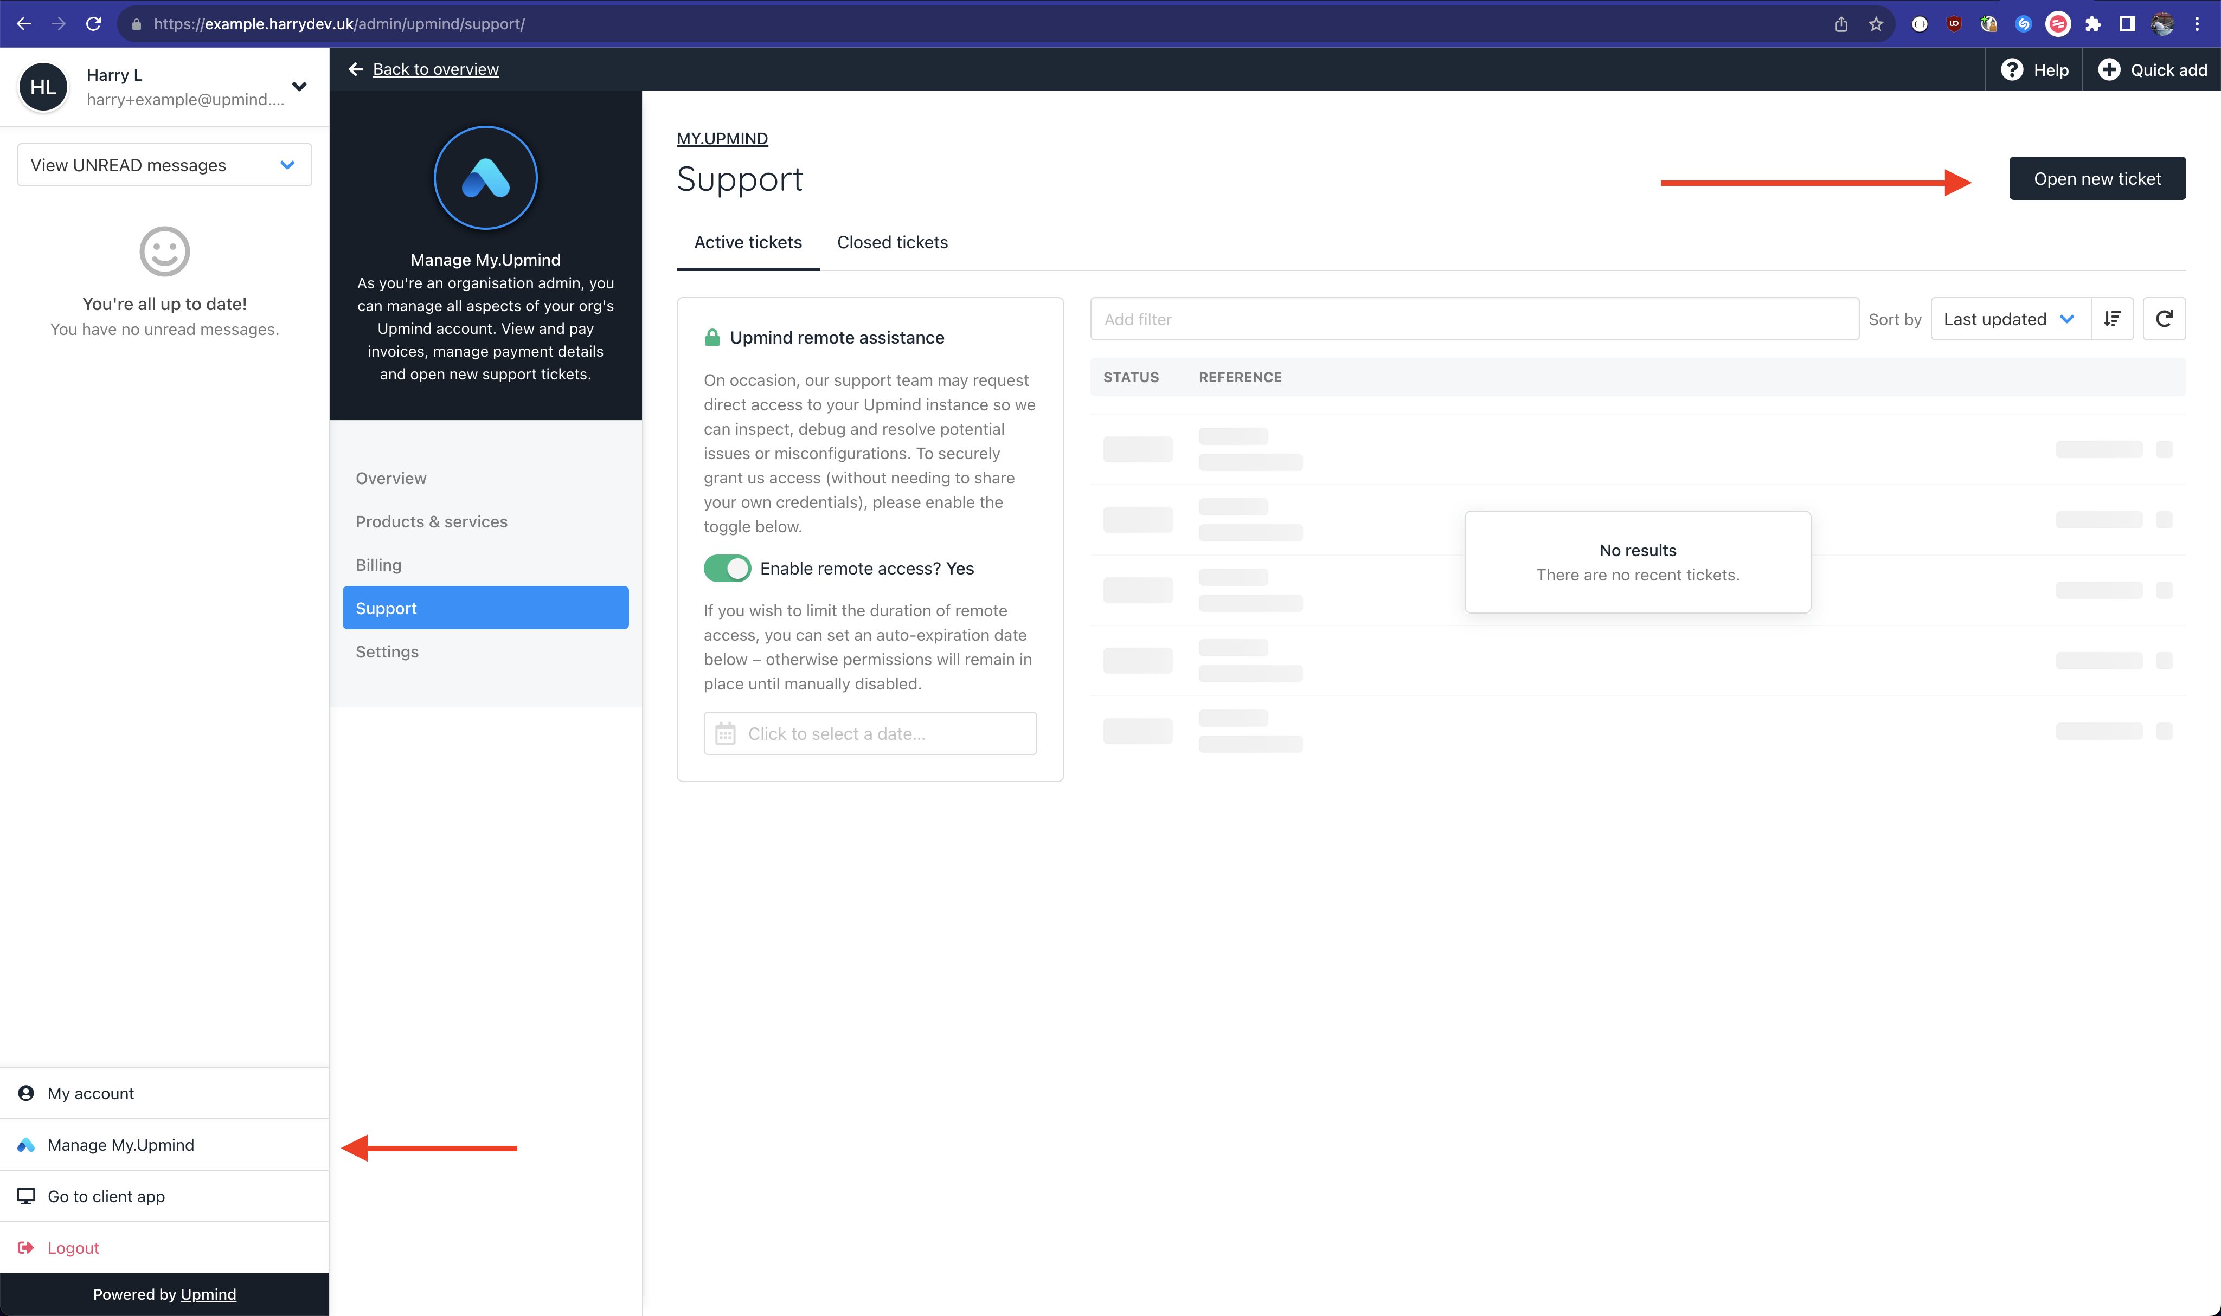
Task: Click the calendar icon in date field
Action: pyautogui.click(x=726, y=733)
